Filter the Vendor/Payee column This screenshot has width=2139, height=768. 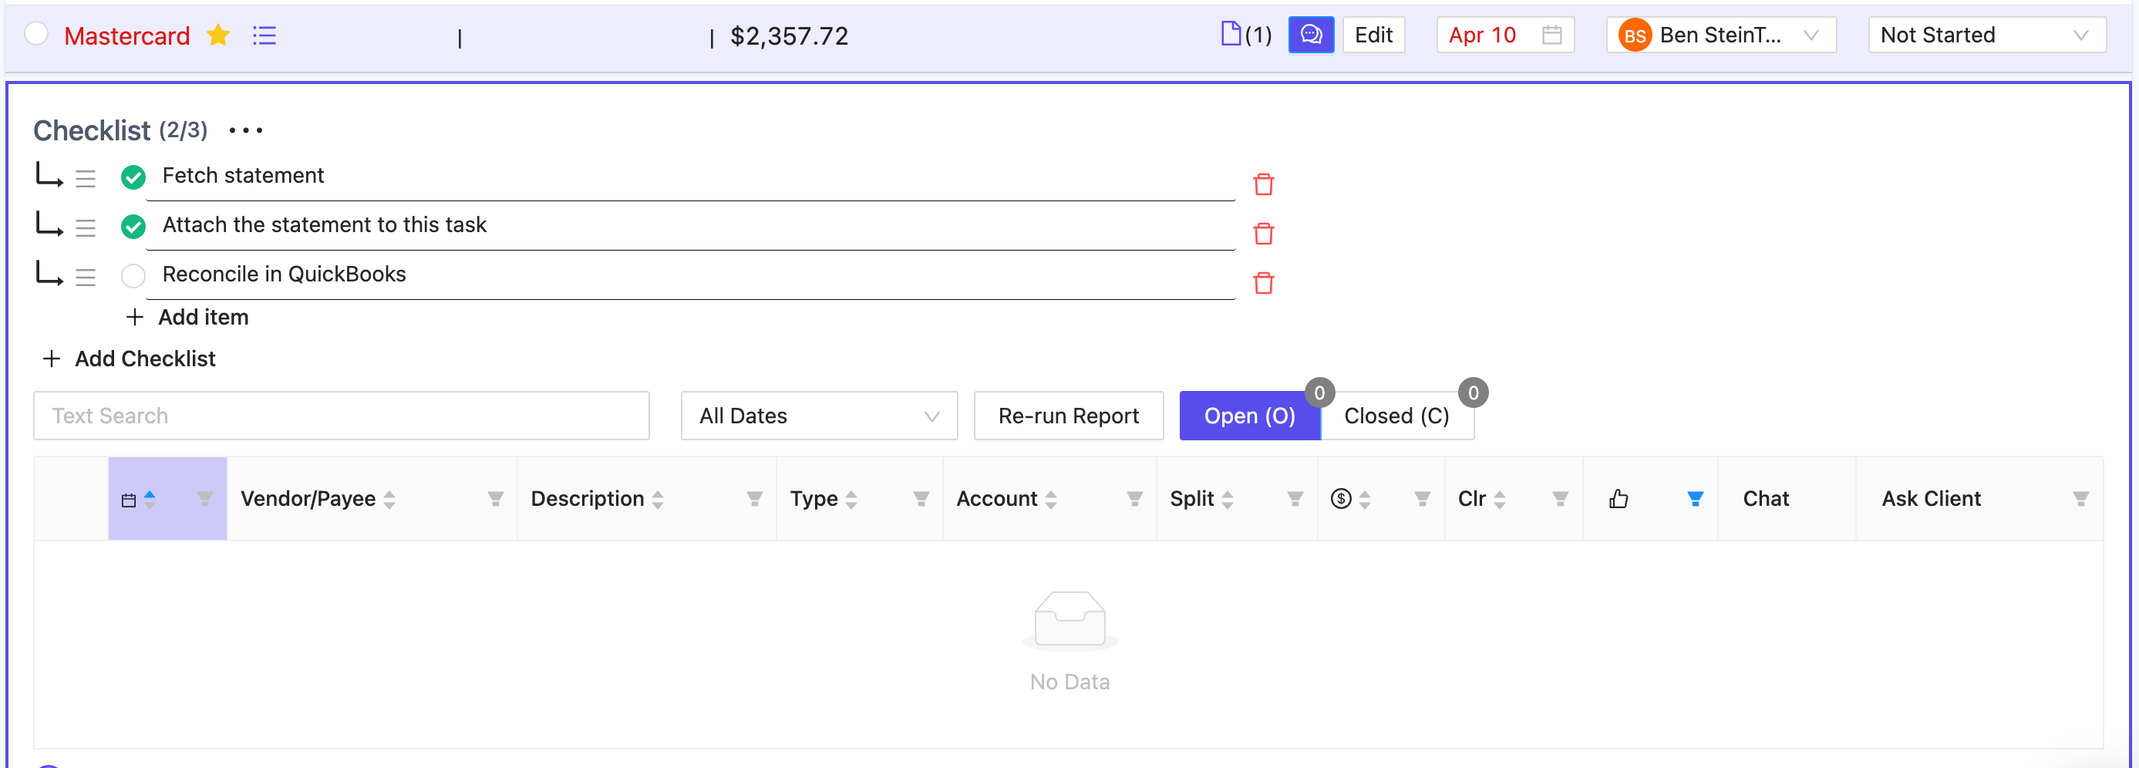pyautogui.click(x=495, y=499)
